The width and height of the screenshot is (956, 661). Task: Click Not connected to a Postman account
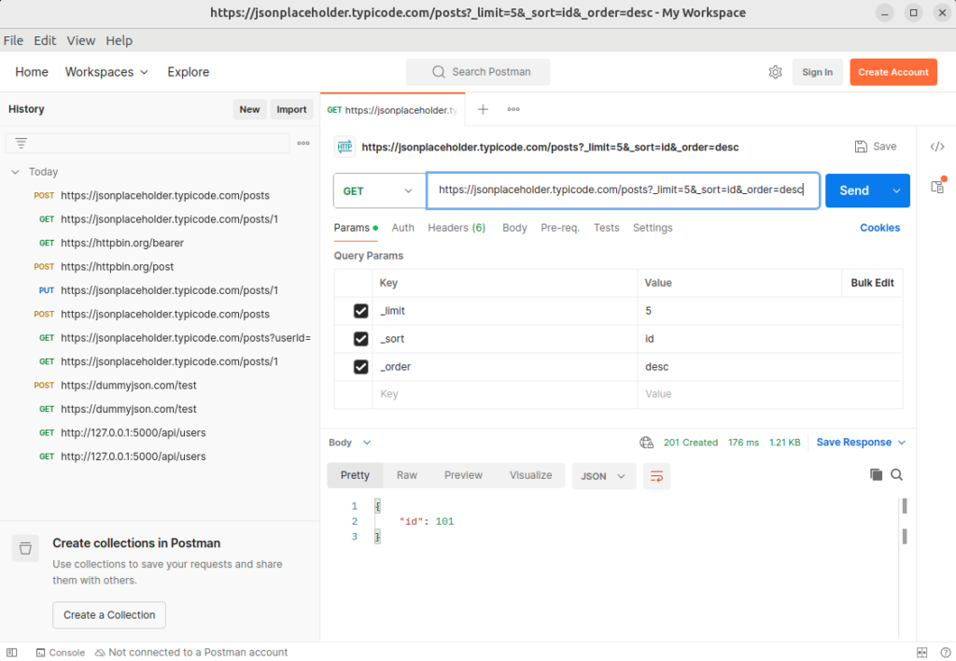click(x=191, y=653)
